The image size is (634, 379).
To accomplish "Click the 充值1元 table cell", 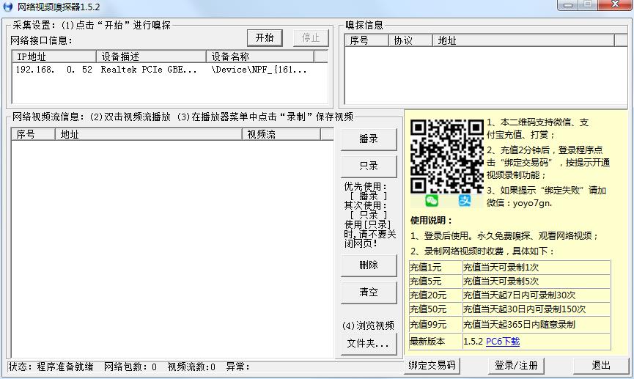I will click(435, 268).
